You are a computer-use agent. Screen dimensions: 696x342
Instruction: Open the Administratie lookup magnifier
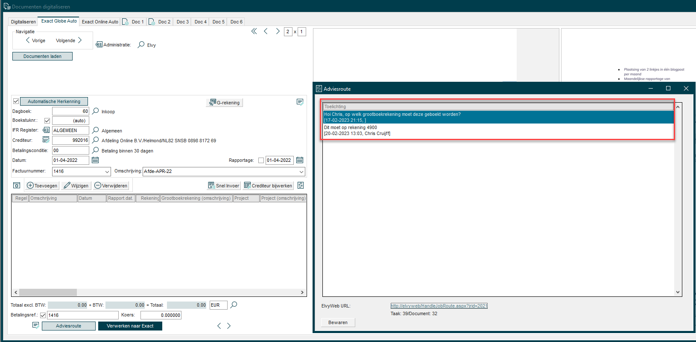[141, 45]
